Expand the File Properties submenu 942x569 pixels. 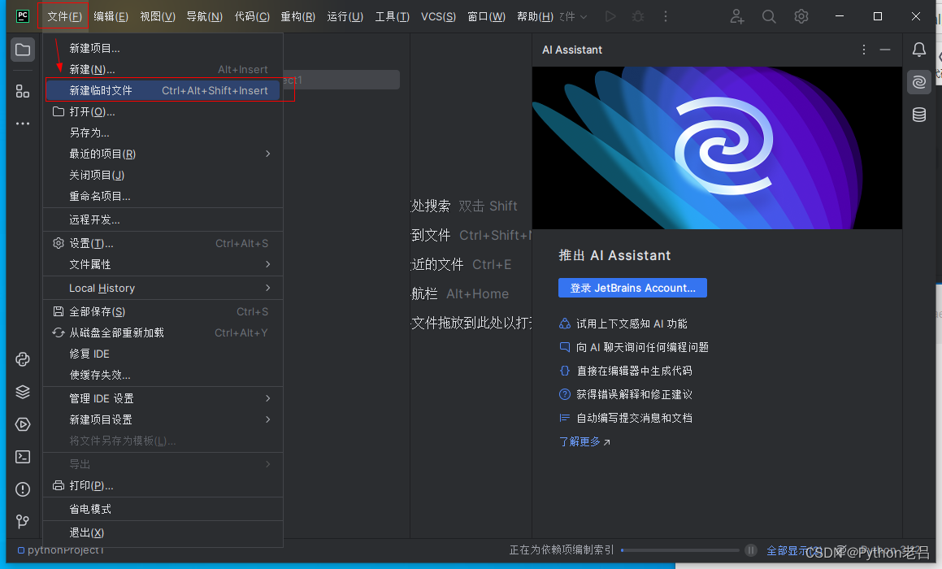point(163,264)
